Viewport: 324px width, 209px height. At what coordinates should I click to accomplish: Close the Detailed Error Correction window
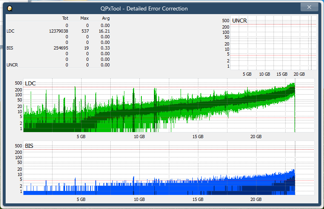[309, 7]
